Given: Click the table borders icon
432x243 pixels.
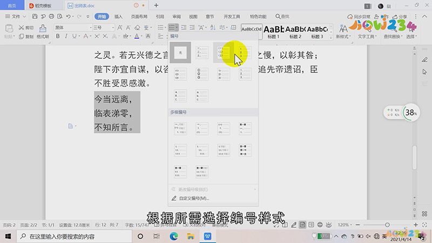Looking at the screenshot, I should [233, 28].
